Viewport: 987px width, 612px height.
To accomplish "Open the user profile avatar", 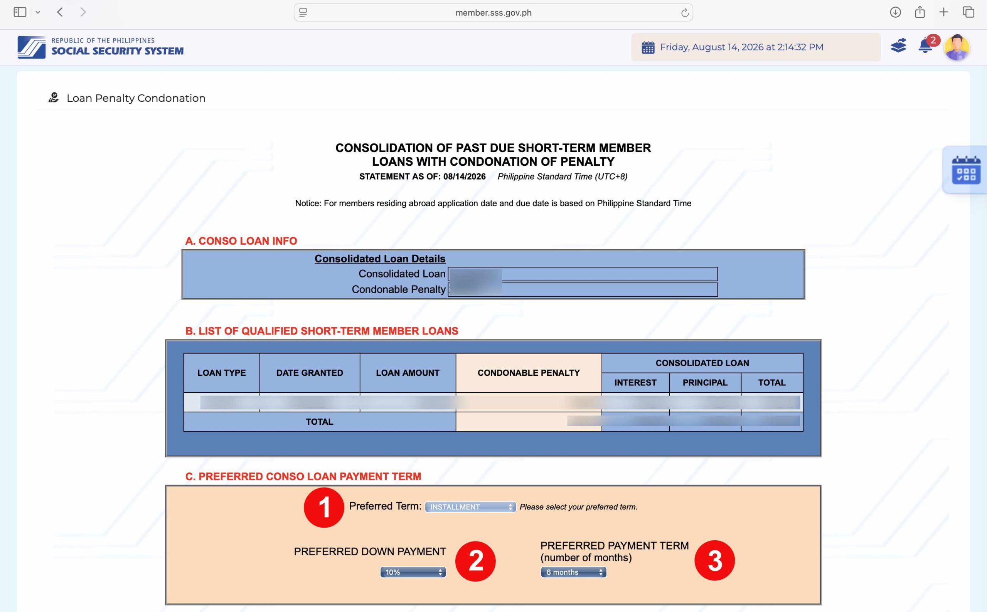I will [957, 47].
